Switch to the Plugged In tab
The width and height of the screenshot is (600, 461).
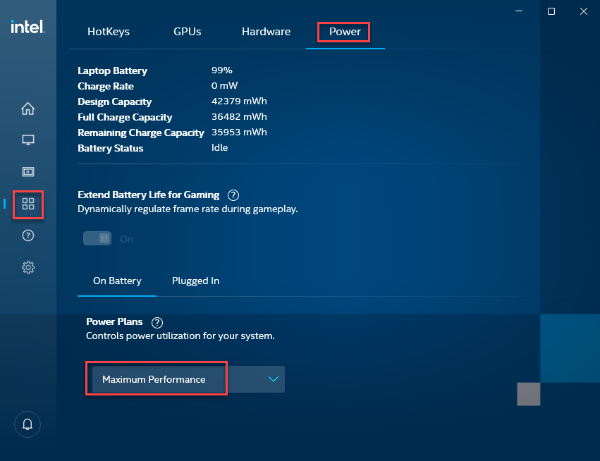pos(195,281)
